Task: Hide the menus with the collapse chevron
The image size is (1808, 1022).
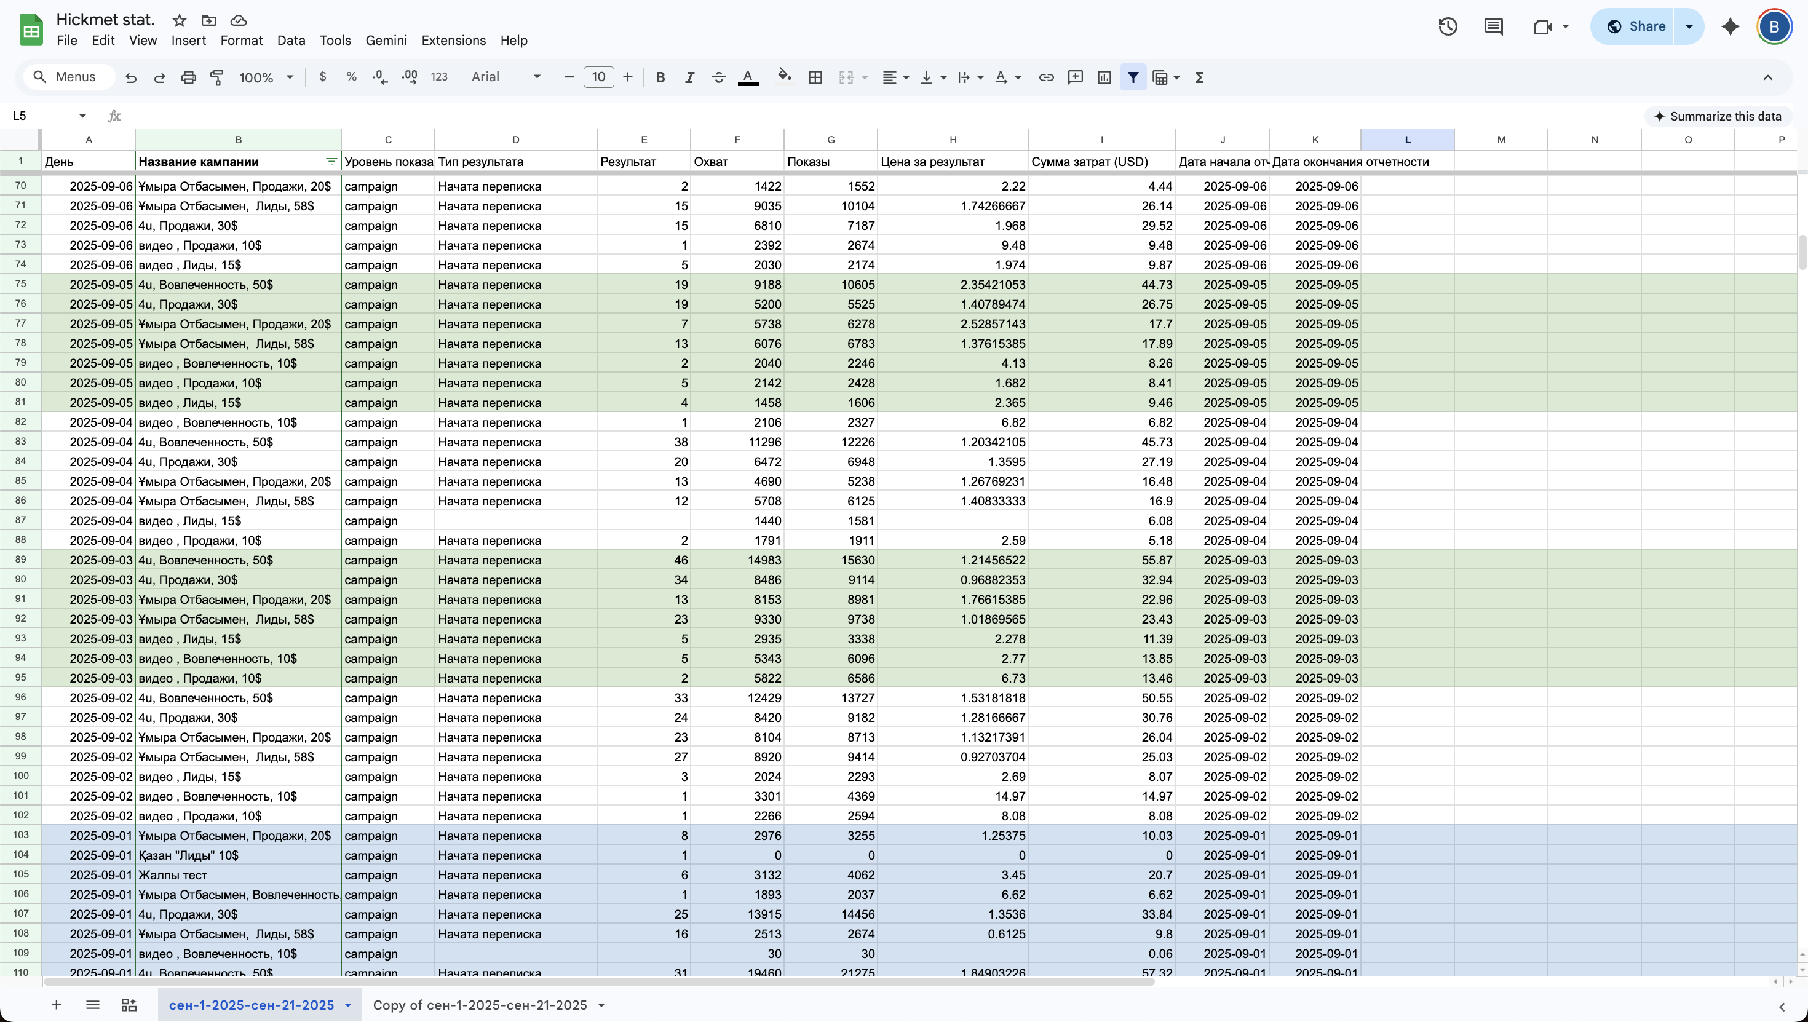Action: click(x=1767, y=77)
